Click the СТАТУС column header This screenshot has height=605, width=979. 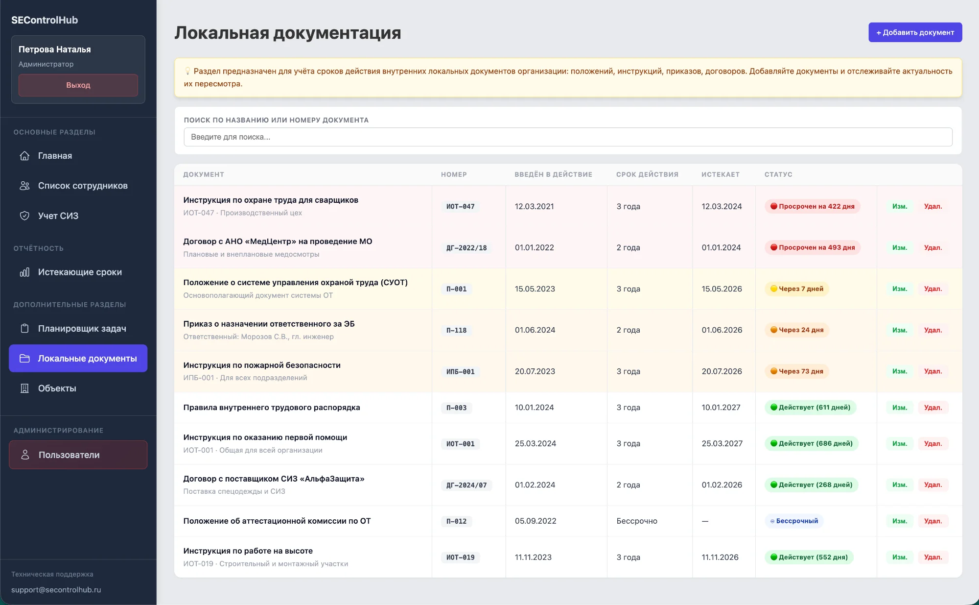click(x=778, y=174)
